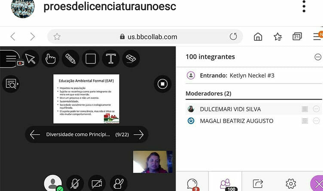This screenshot has height=191, width=323.
Task: Go back to the previous slide
Action: tap(35, 135)
